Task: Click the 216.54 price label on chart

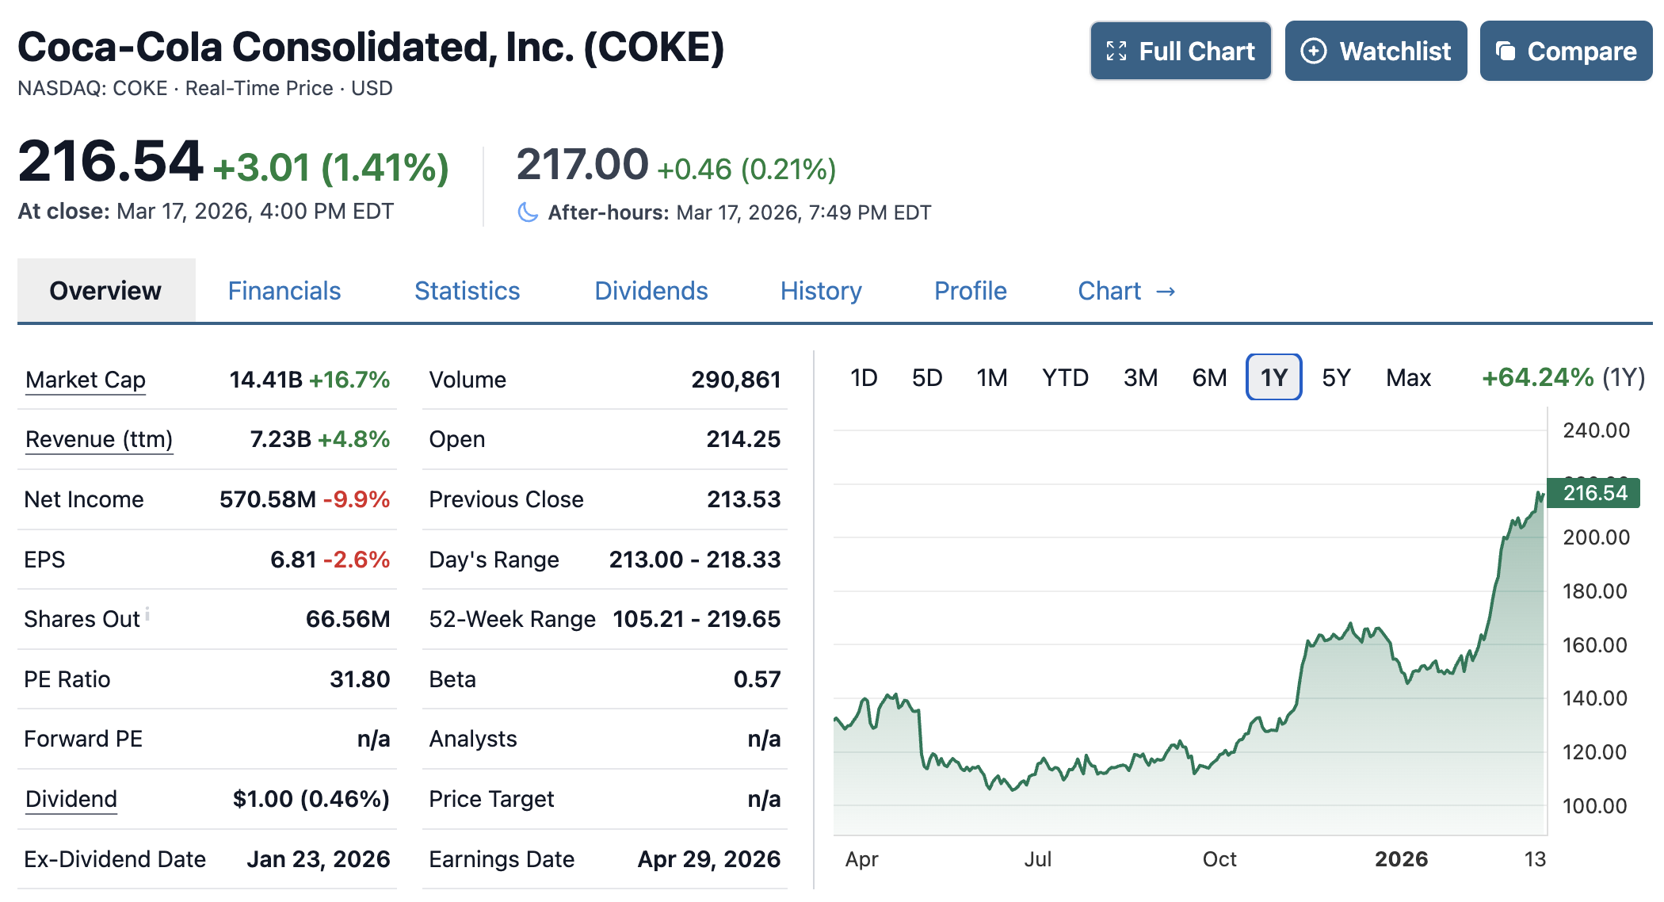Action: [x=1593, y=493]
